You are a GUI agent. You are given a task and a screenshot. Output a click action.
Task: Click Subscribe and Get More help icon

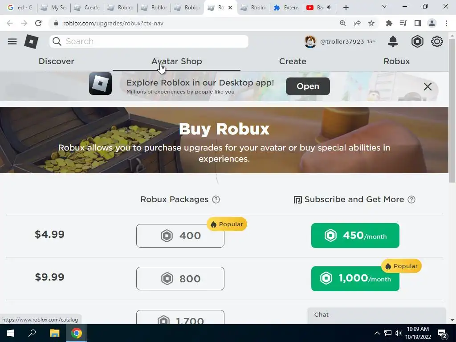pyautogui.click(x=411, y=199)
